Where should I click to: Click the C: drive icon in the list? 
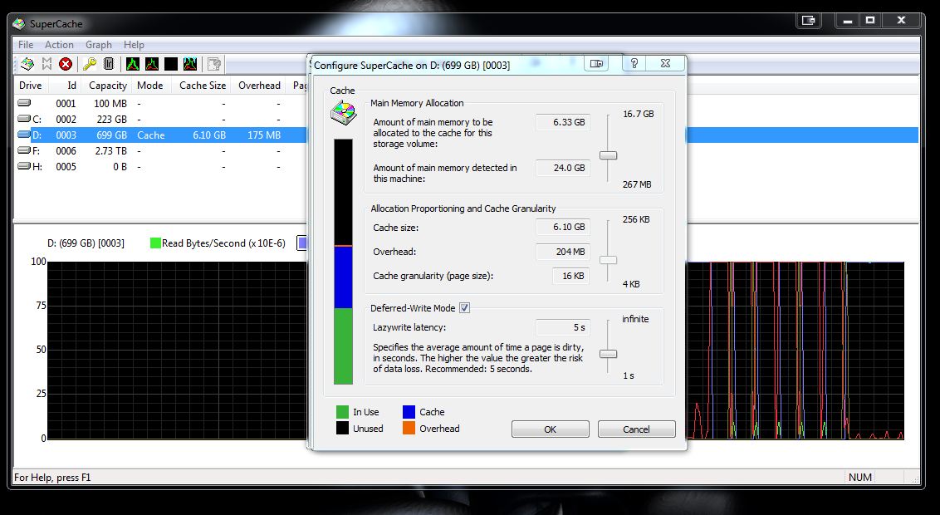point(24,119)
